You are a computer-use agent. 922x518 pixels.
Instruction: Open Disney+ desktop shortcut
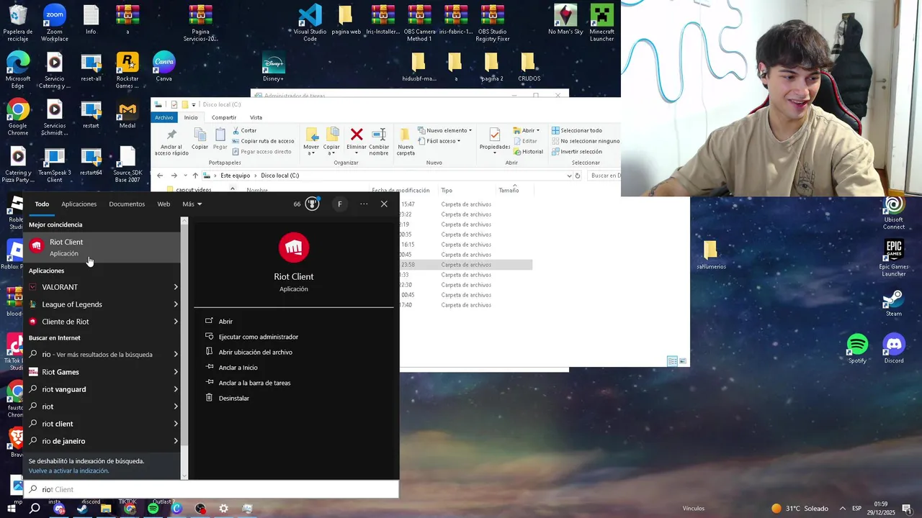click(x=273, y=67)
